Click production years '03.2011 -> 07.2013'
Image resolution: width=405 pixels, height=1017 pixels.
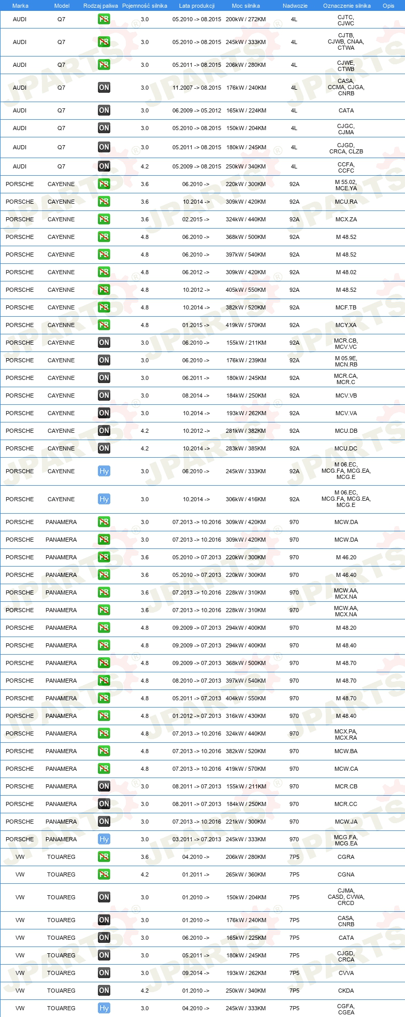coord(197,839)
